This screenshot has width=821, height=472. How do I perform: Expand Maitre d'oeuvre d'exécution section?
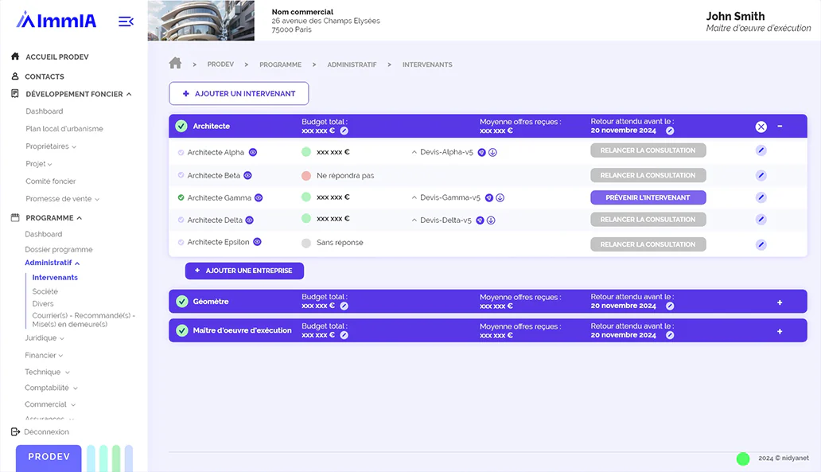[x=780, y=331]
